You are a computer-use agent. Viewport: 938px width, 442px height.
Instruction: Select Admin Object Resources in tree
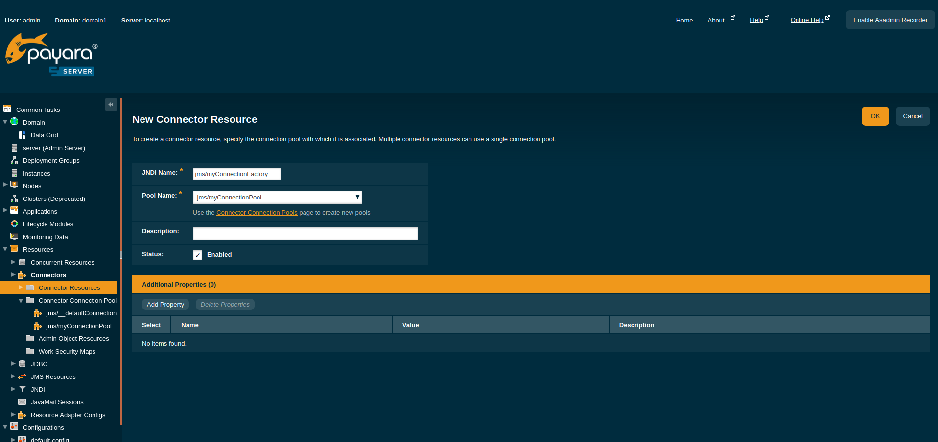click(x=73, y=338)
